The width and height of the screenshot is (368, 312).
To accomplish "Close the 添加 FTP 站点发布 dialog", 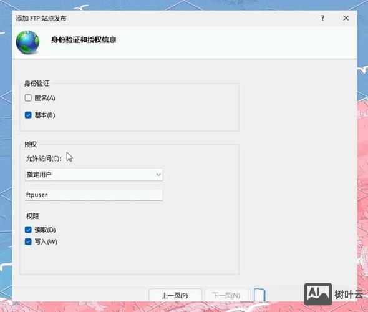I will (x=346, y=18).
